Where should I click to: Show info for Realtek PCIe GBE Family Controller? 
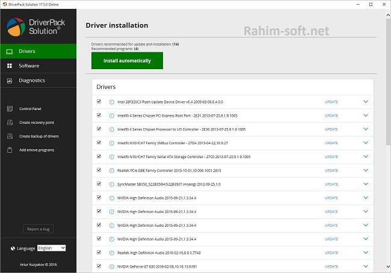(x=112, y=171)
